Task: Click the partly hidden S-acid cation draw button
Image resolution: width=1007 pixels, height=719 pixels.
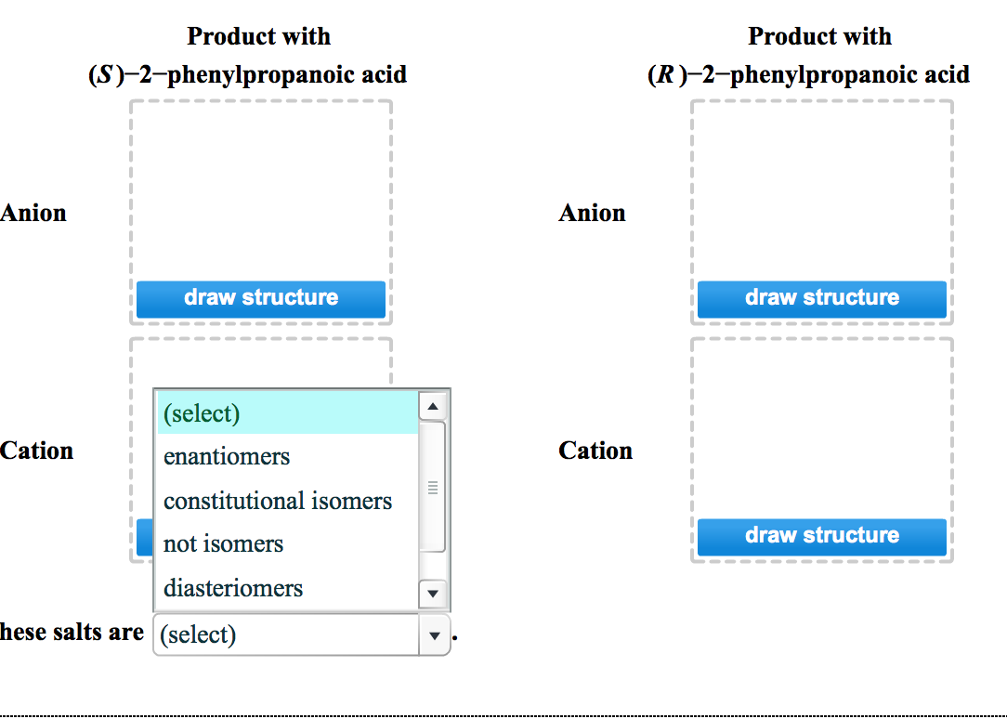Action: click(x=144, y=537)
